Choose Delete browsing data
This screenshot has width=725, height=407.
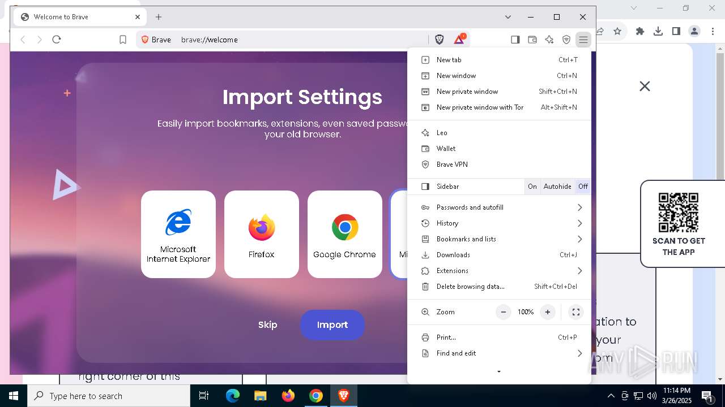coord(499,287)
